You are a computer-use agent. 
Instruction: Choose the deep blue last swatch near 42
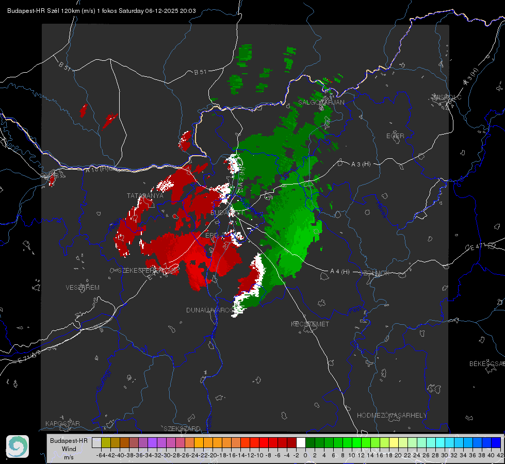point(496,442)
